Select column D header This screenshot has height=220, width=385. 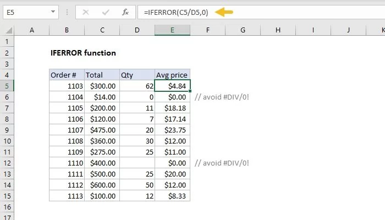(x=137, y=30)
